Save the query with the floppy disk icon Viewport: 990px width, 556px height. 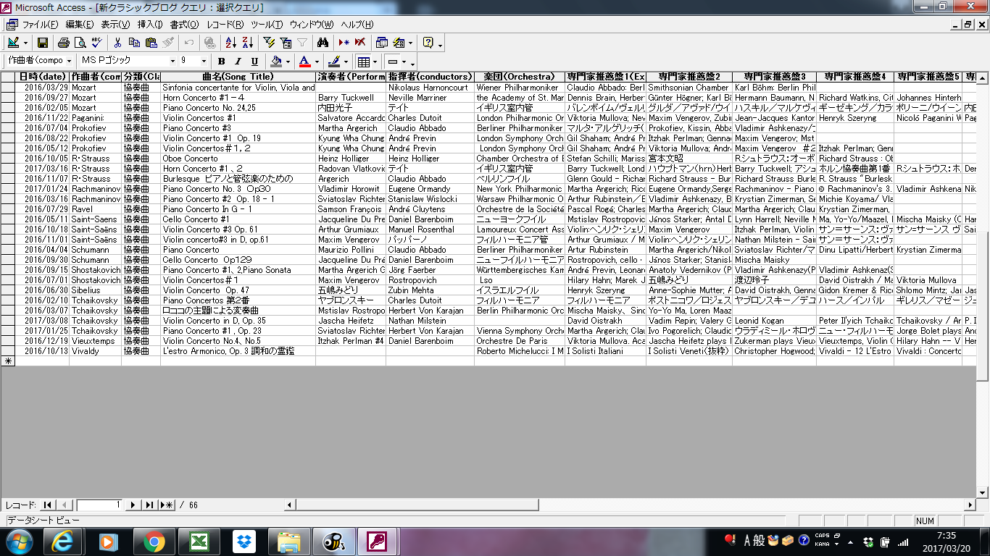click(43, 43)
